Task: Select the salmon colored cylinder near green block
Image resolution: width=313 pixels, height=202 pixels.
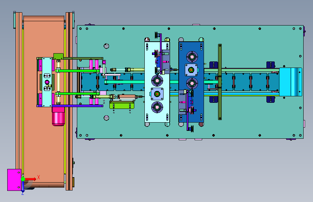Action: coord(127,97)
